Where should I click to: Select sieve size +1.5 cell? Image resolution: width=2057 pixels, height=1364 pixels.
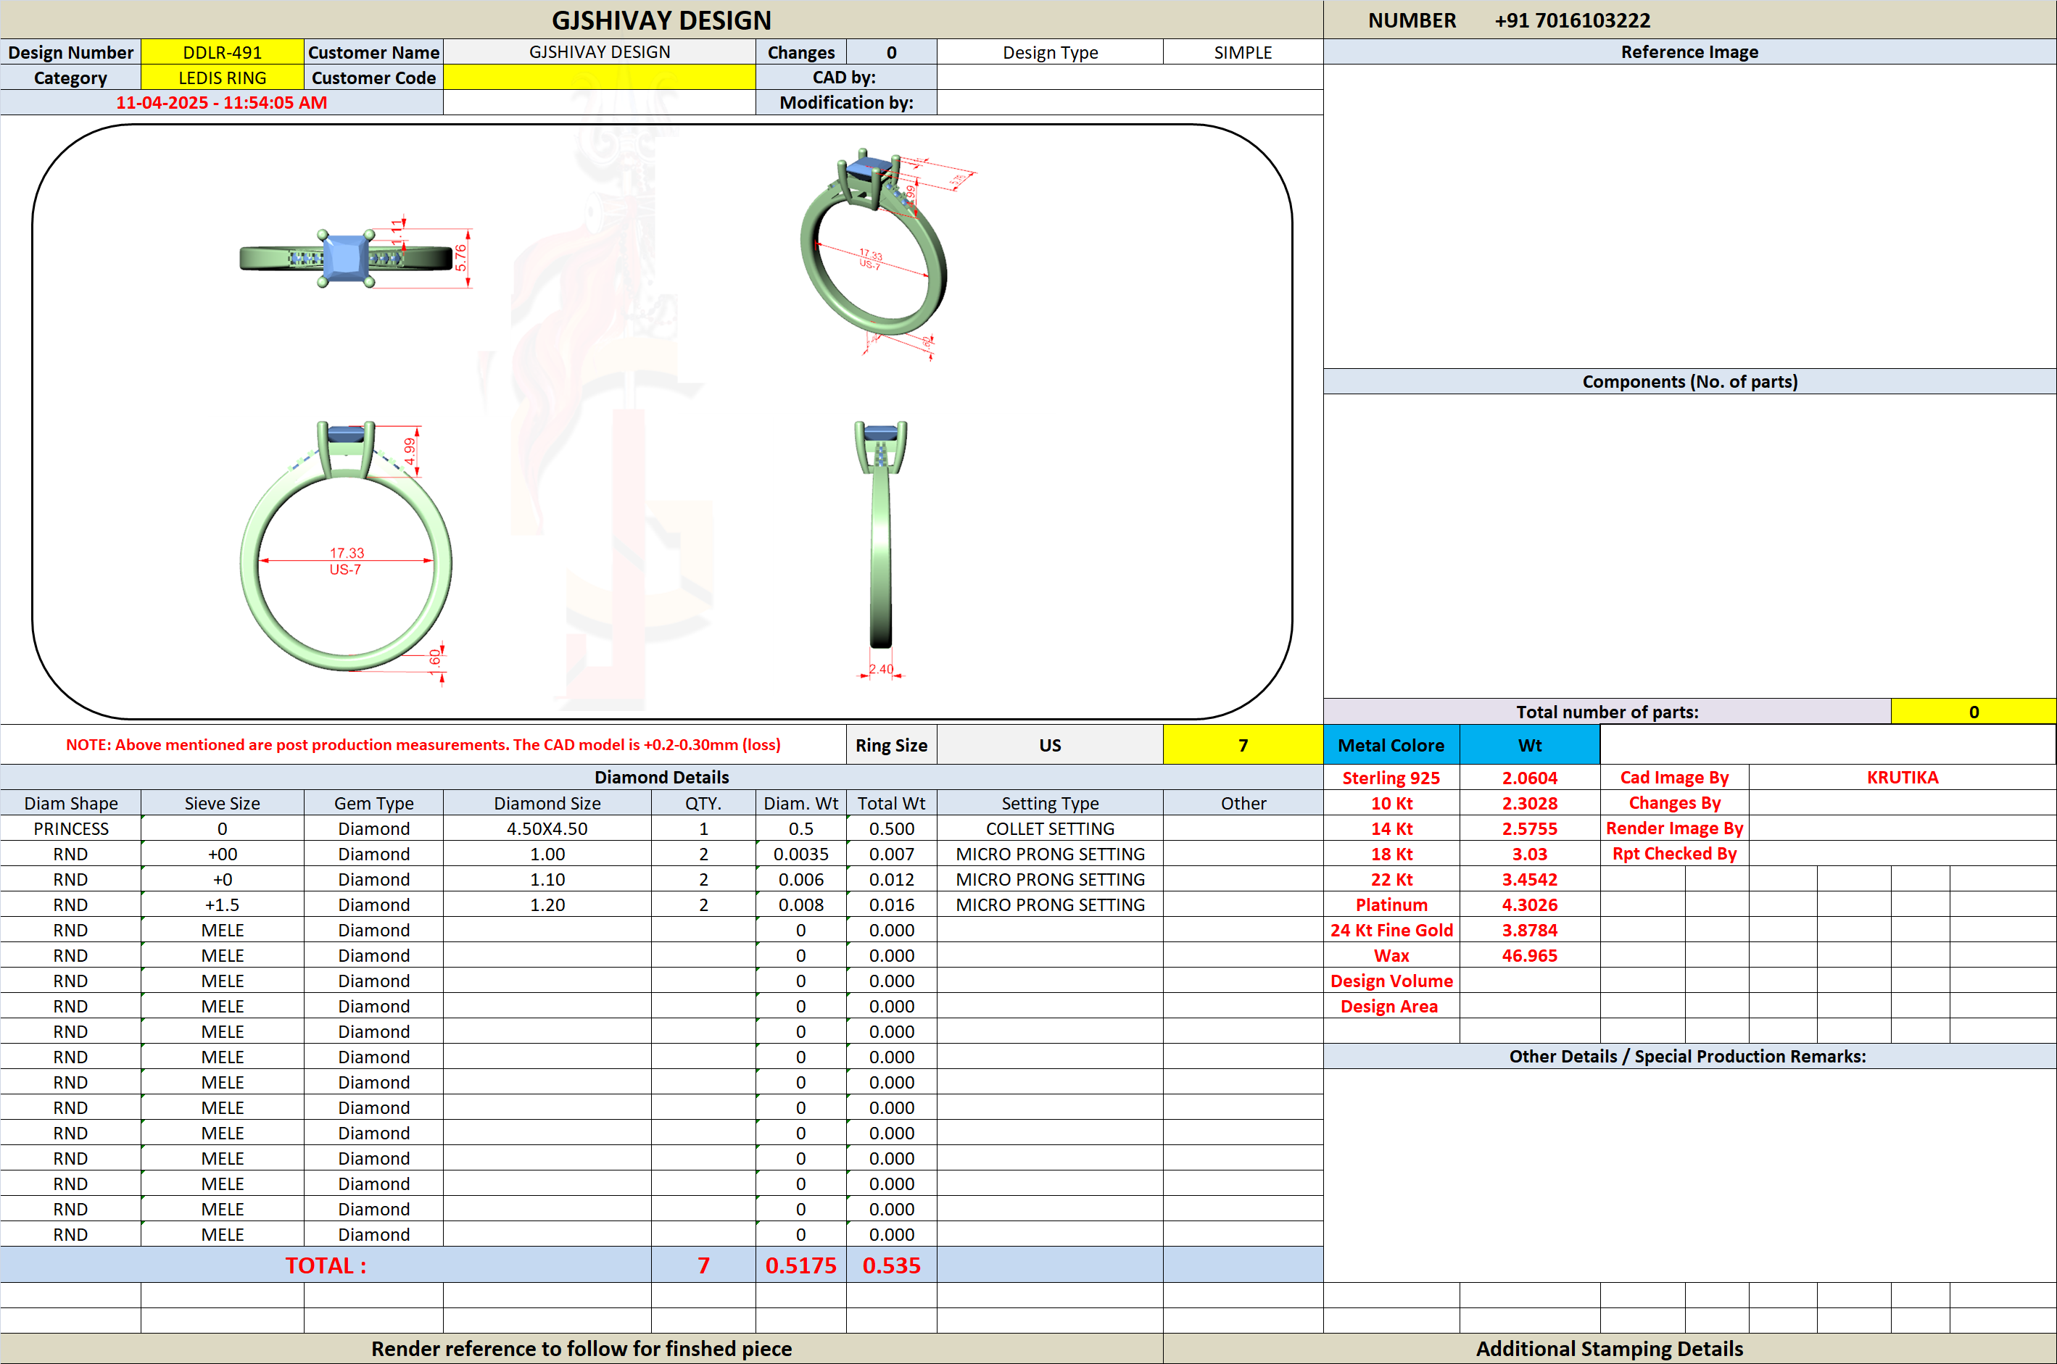pyautogui.click(x=222, y=905)
